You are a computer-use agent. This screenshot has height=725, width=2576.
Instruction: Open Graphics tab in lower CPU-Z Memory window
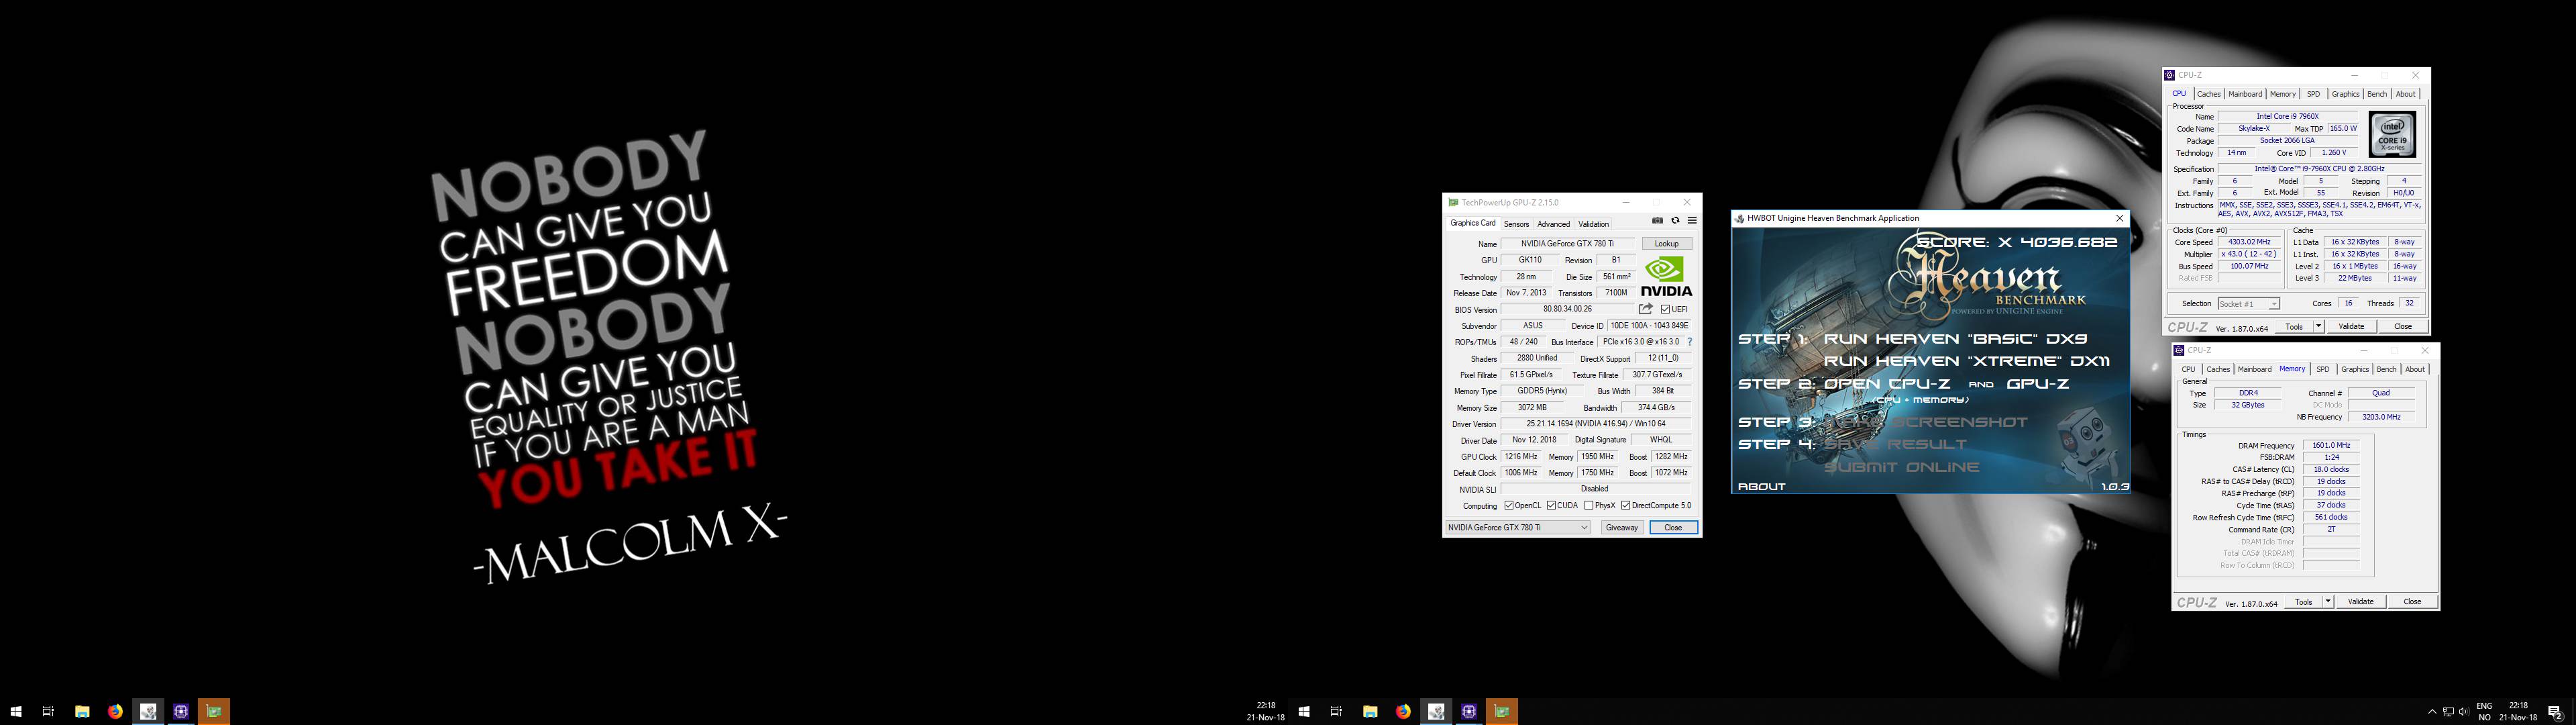2354,369
